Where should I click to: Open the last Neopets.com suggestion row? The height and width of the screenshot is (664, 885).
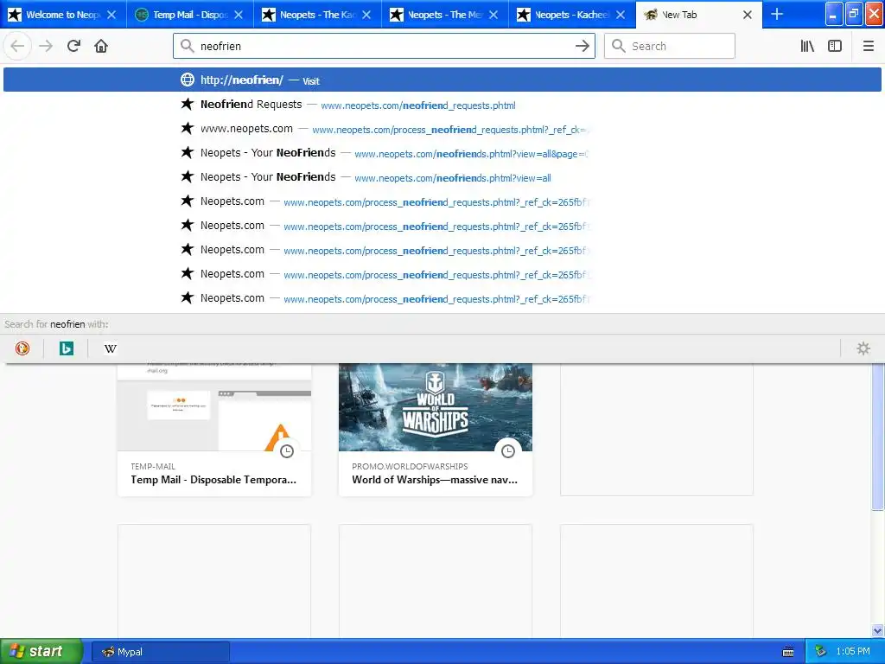[442, 298]
